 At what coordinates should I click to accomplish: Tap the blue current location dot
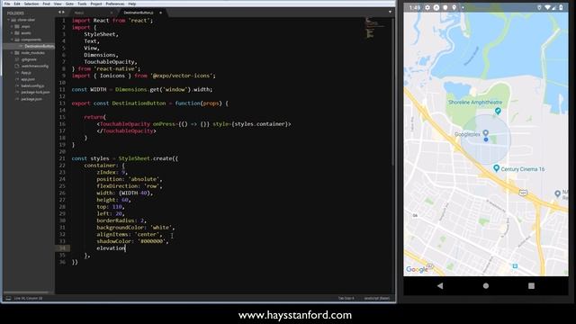pos(486,139)
